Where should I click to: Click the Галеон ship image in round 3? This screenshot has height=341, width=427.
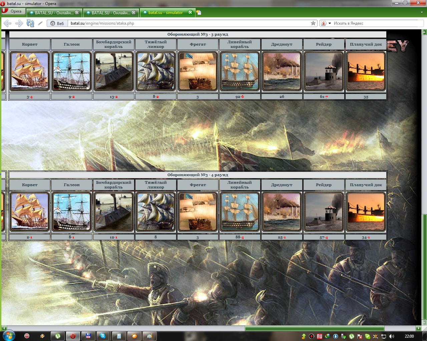[x=72, y=71]
